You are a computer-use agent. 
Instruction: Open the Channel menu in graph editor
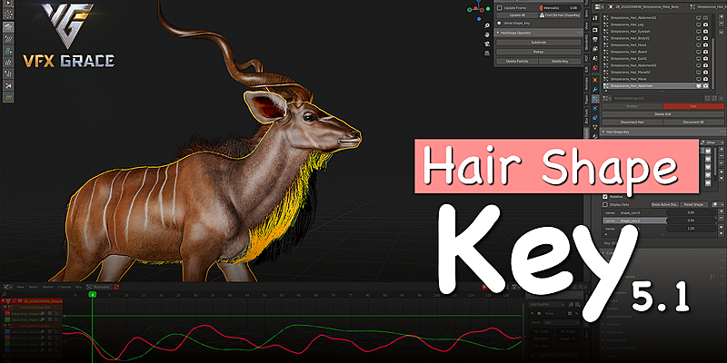coord(65,287)
